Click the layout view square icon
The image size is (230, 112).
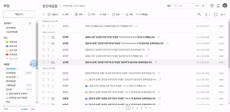(x=216, y=15)
